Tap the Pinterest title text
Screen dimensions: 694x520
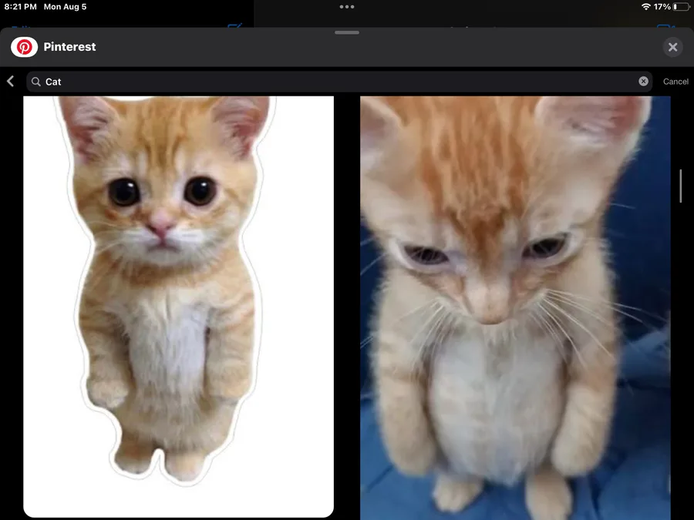pos(69,47)
